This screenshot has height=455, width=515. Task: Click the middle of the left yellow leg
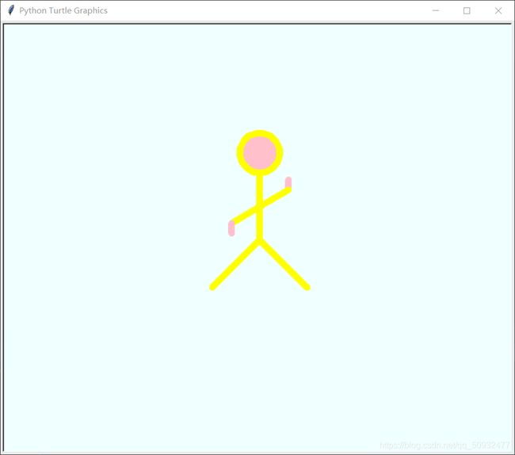click(x=236, y=263)
